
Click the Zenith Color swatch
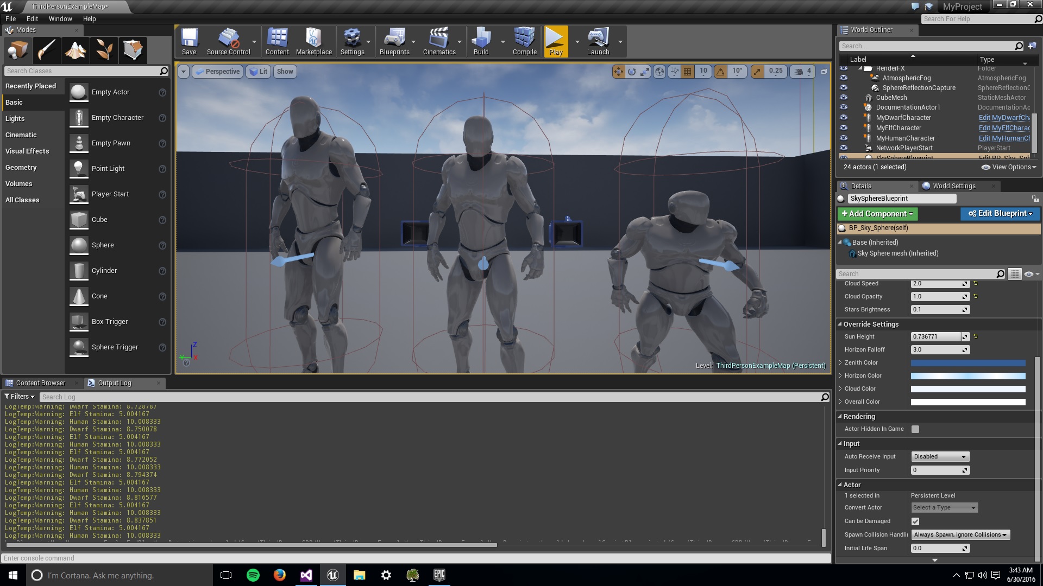pos(968,363)
